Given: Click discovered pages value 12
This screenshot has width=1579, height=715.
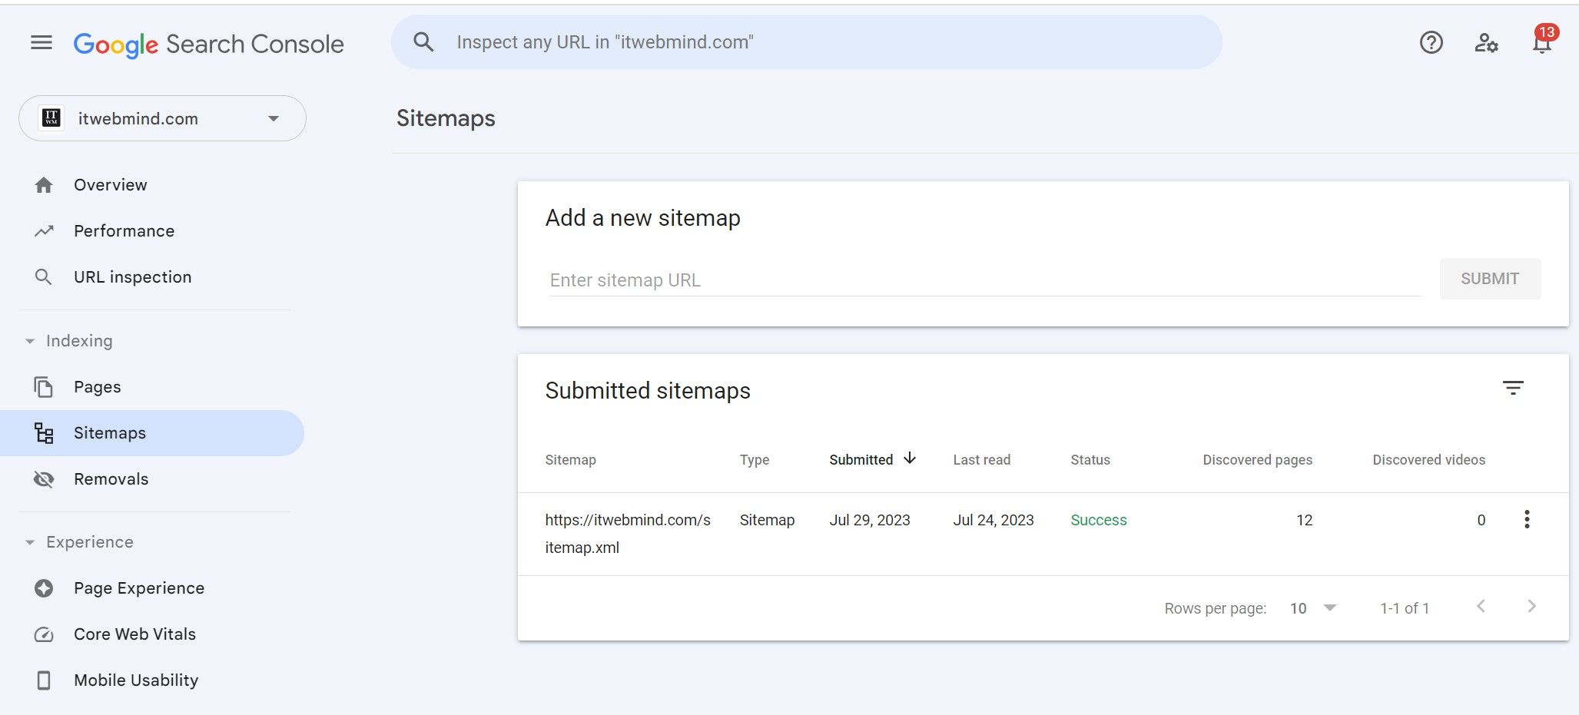Looking at the screenshot, I should pyautogui.click(x=1304, y=520).
